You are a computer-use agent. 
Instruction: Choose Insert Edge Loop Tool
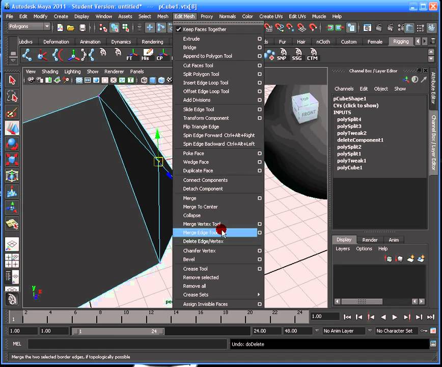(206, 83)
